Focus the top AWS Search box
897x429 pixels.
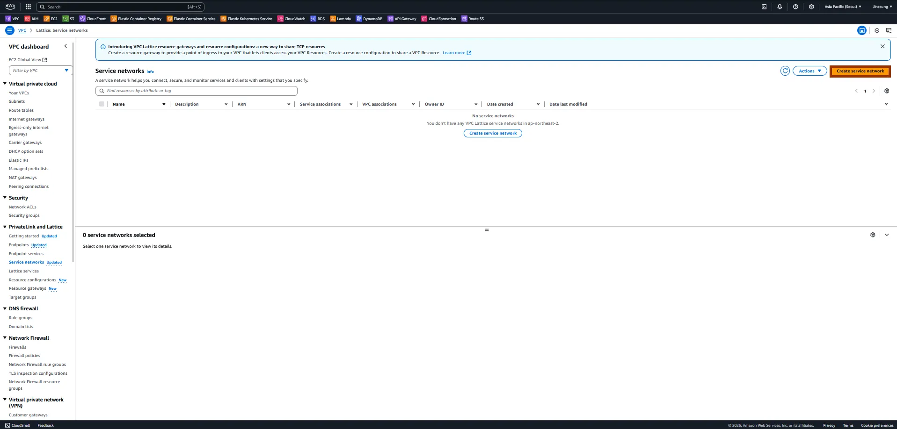120,7
